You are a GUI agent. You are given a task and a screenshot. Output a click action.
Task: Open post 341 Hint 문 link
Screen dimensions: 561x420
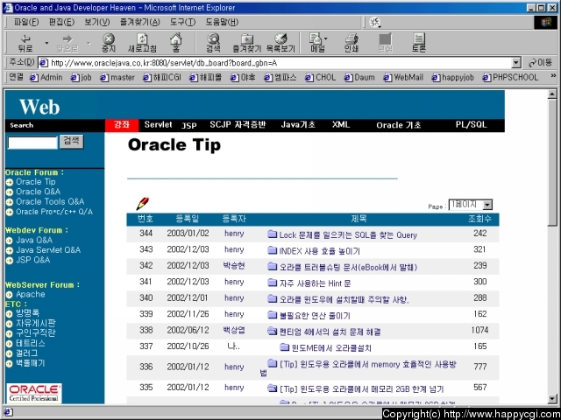(315, 283)
